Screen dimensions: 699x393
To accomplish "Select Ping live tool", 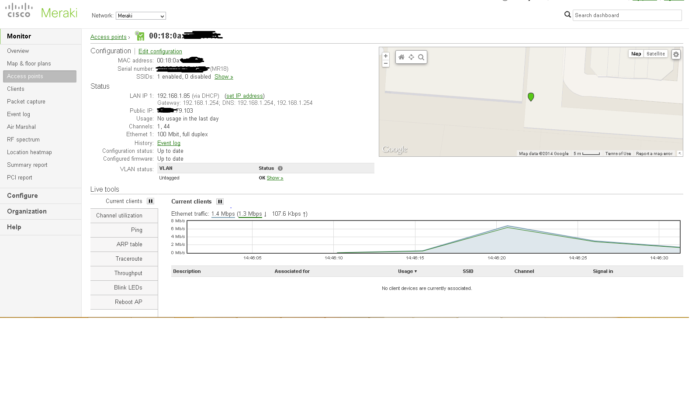I will pyautogui.click(x=124, y=230).
